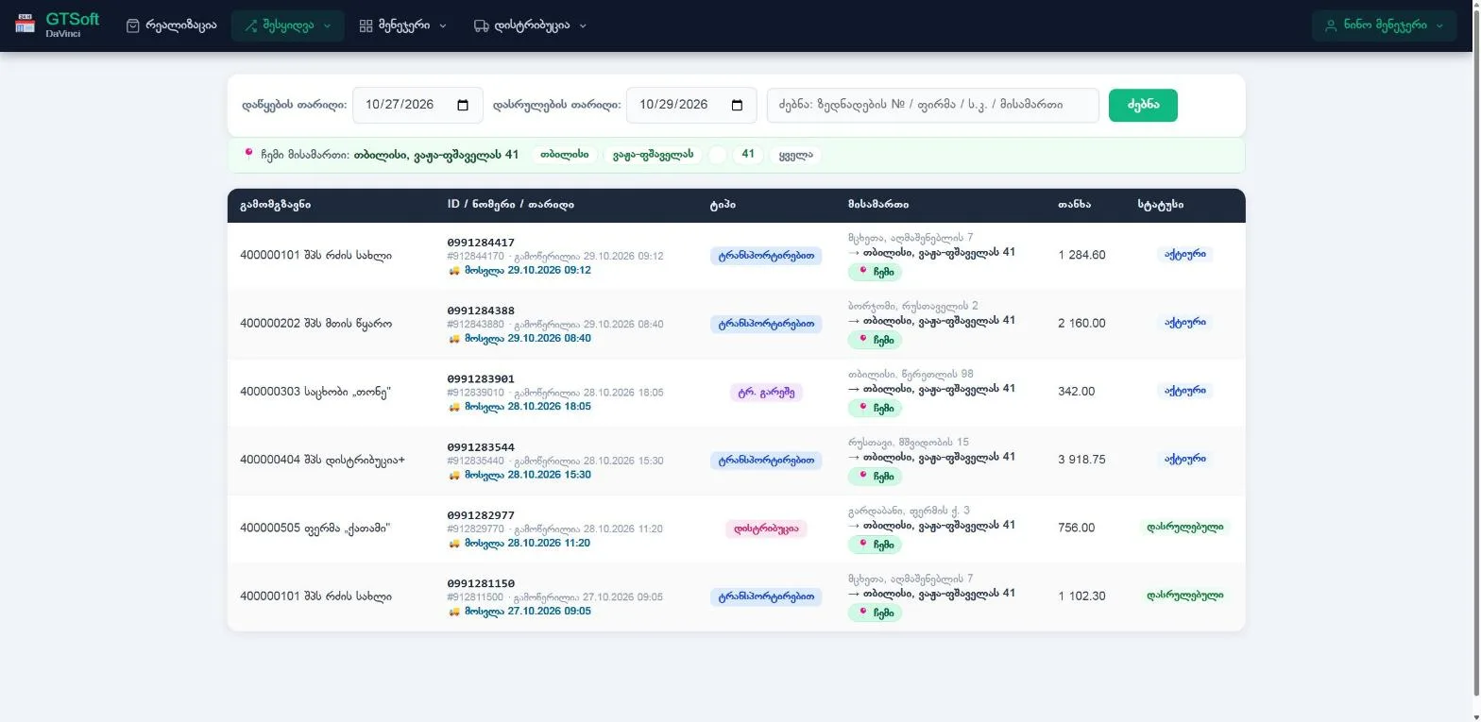Click the თანხა column header
1481x722 pixels.
[x=1074, y=205]
